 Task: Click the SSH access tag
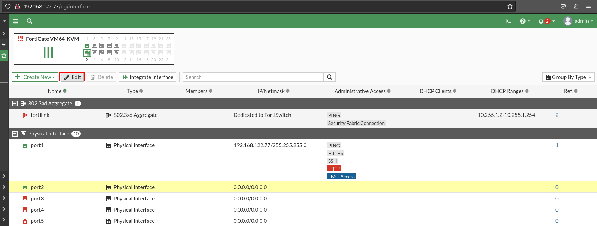332,161
